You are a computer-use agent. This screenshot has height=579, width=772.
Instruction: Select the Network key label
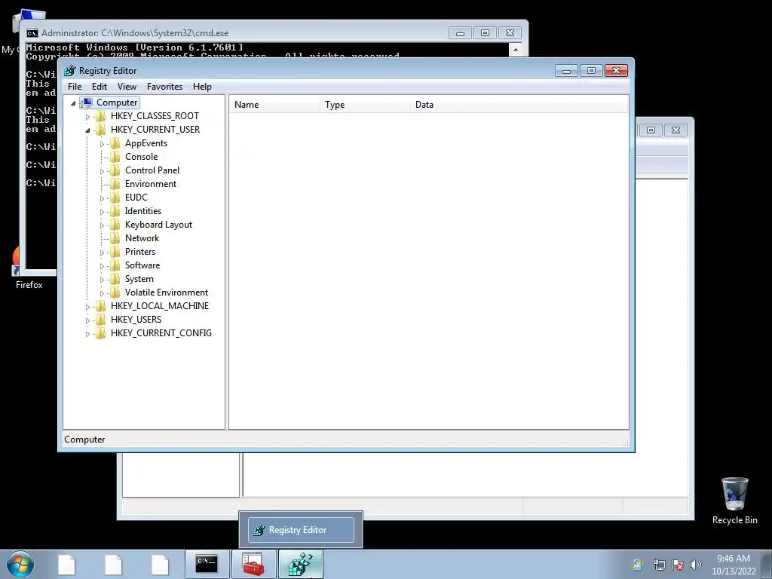pyautogui.click(x=142, y=237)
